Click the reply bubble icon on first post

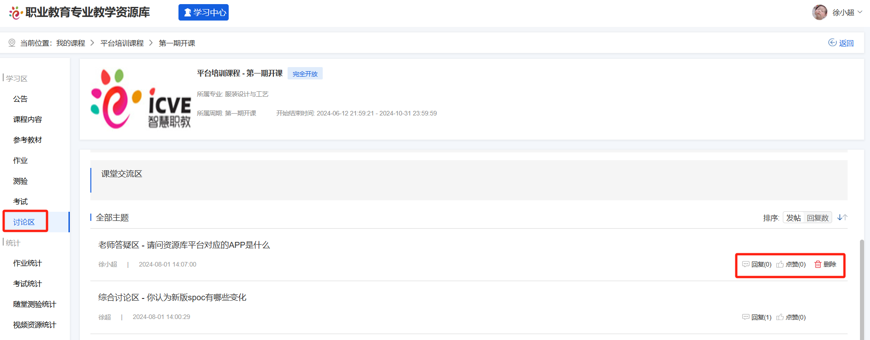(745, 264)
